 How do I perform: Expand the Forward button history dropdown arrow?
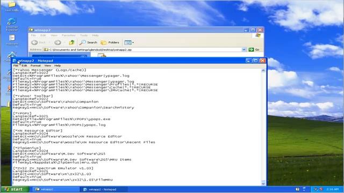pyautogui.click(x=64, y=42)
